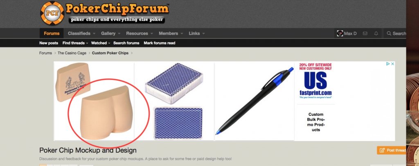
Task: Expand the Members dropdown arrow
Action: click(182, 34)
